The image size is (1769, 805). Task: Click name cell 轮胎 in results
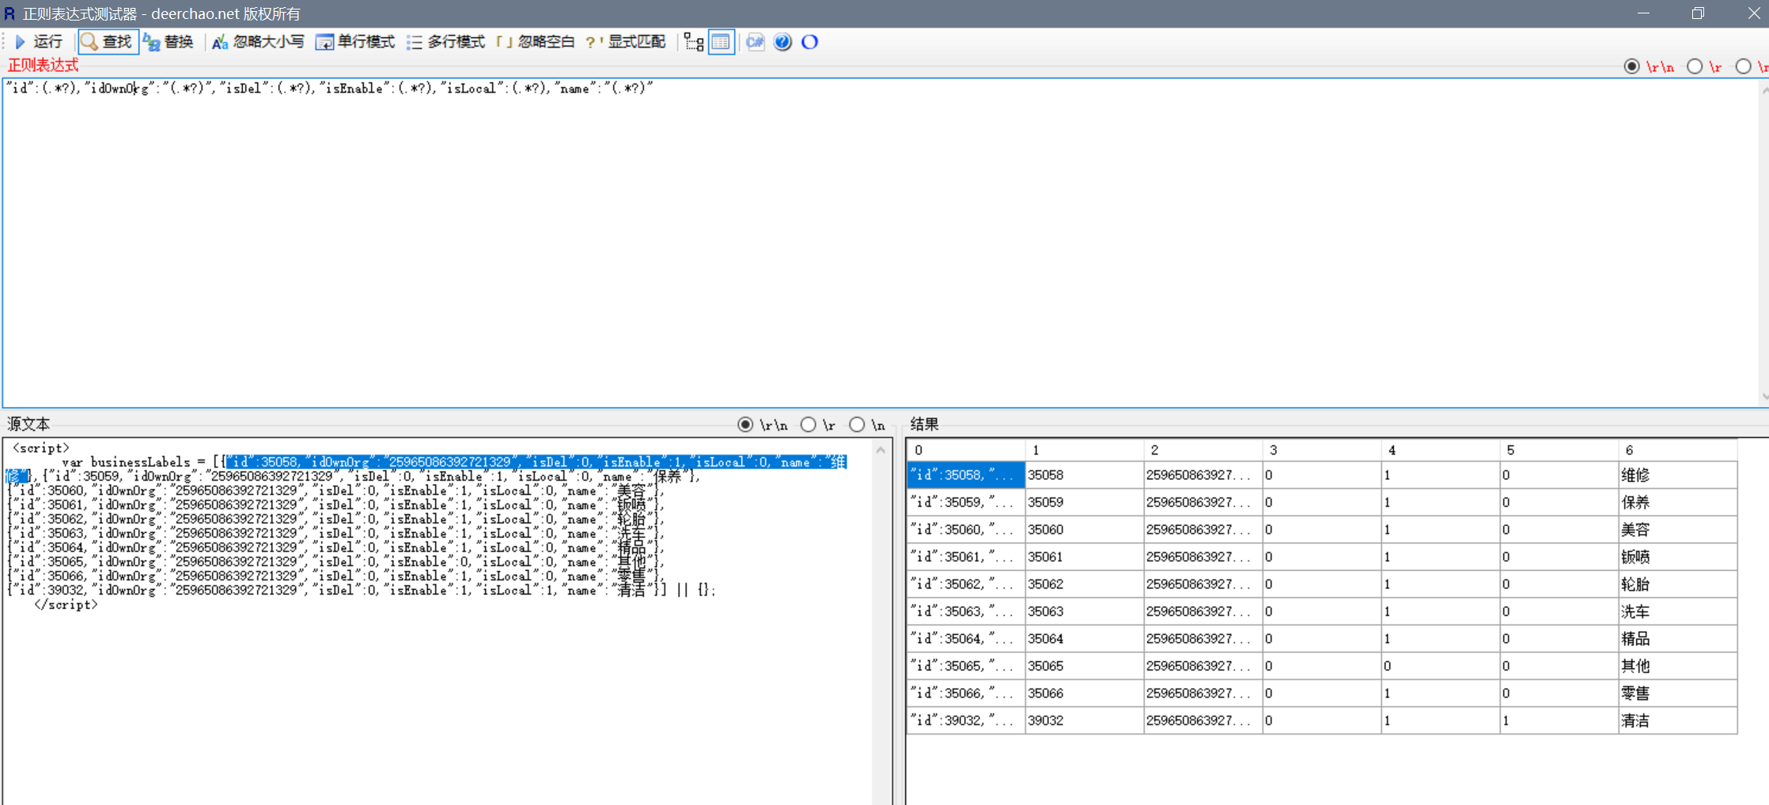click(x=1677, y=584)
